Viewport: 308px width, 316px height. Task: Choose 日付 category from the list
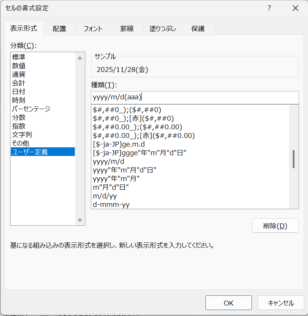coord(19,91)
